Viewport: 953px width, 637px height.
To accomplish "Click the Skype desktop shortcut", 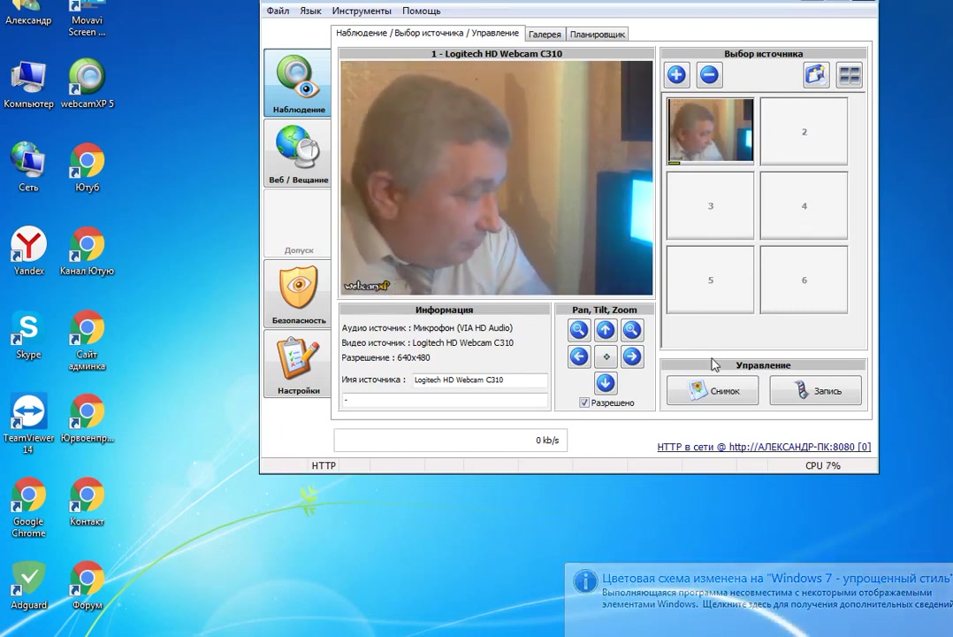I will (x=28, y=334).
